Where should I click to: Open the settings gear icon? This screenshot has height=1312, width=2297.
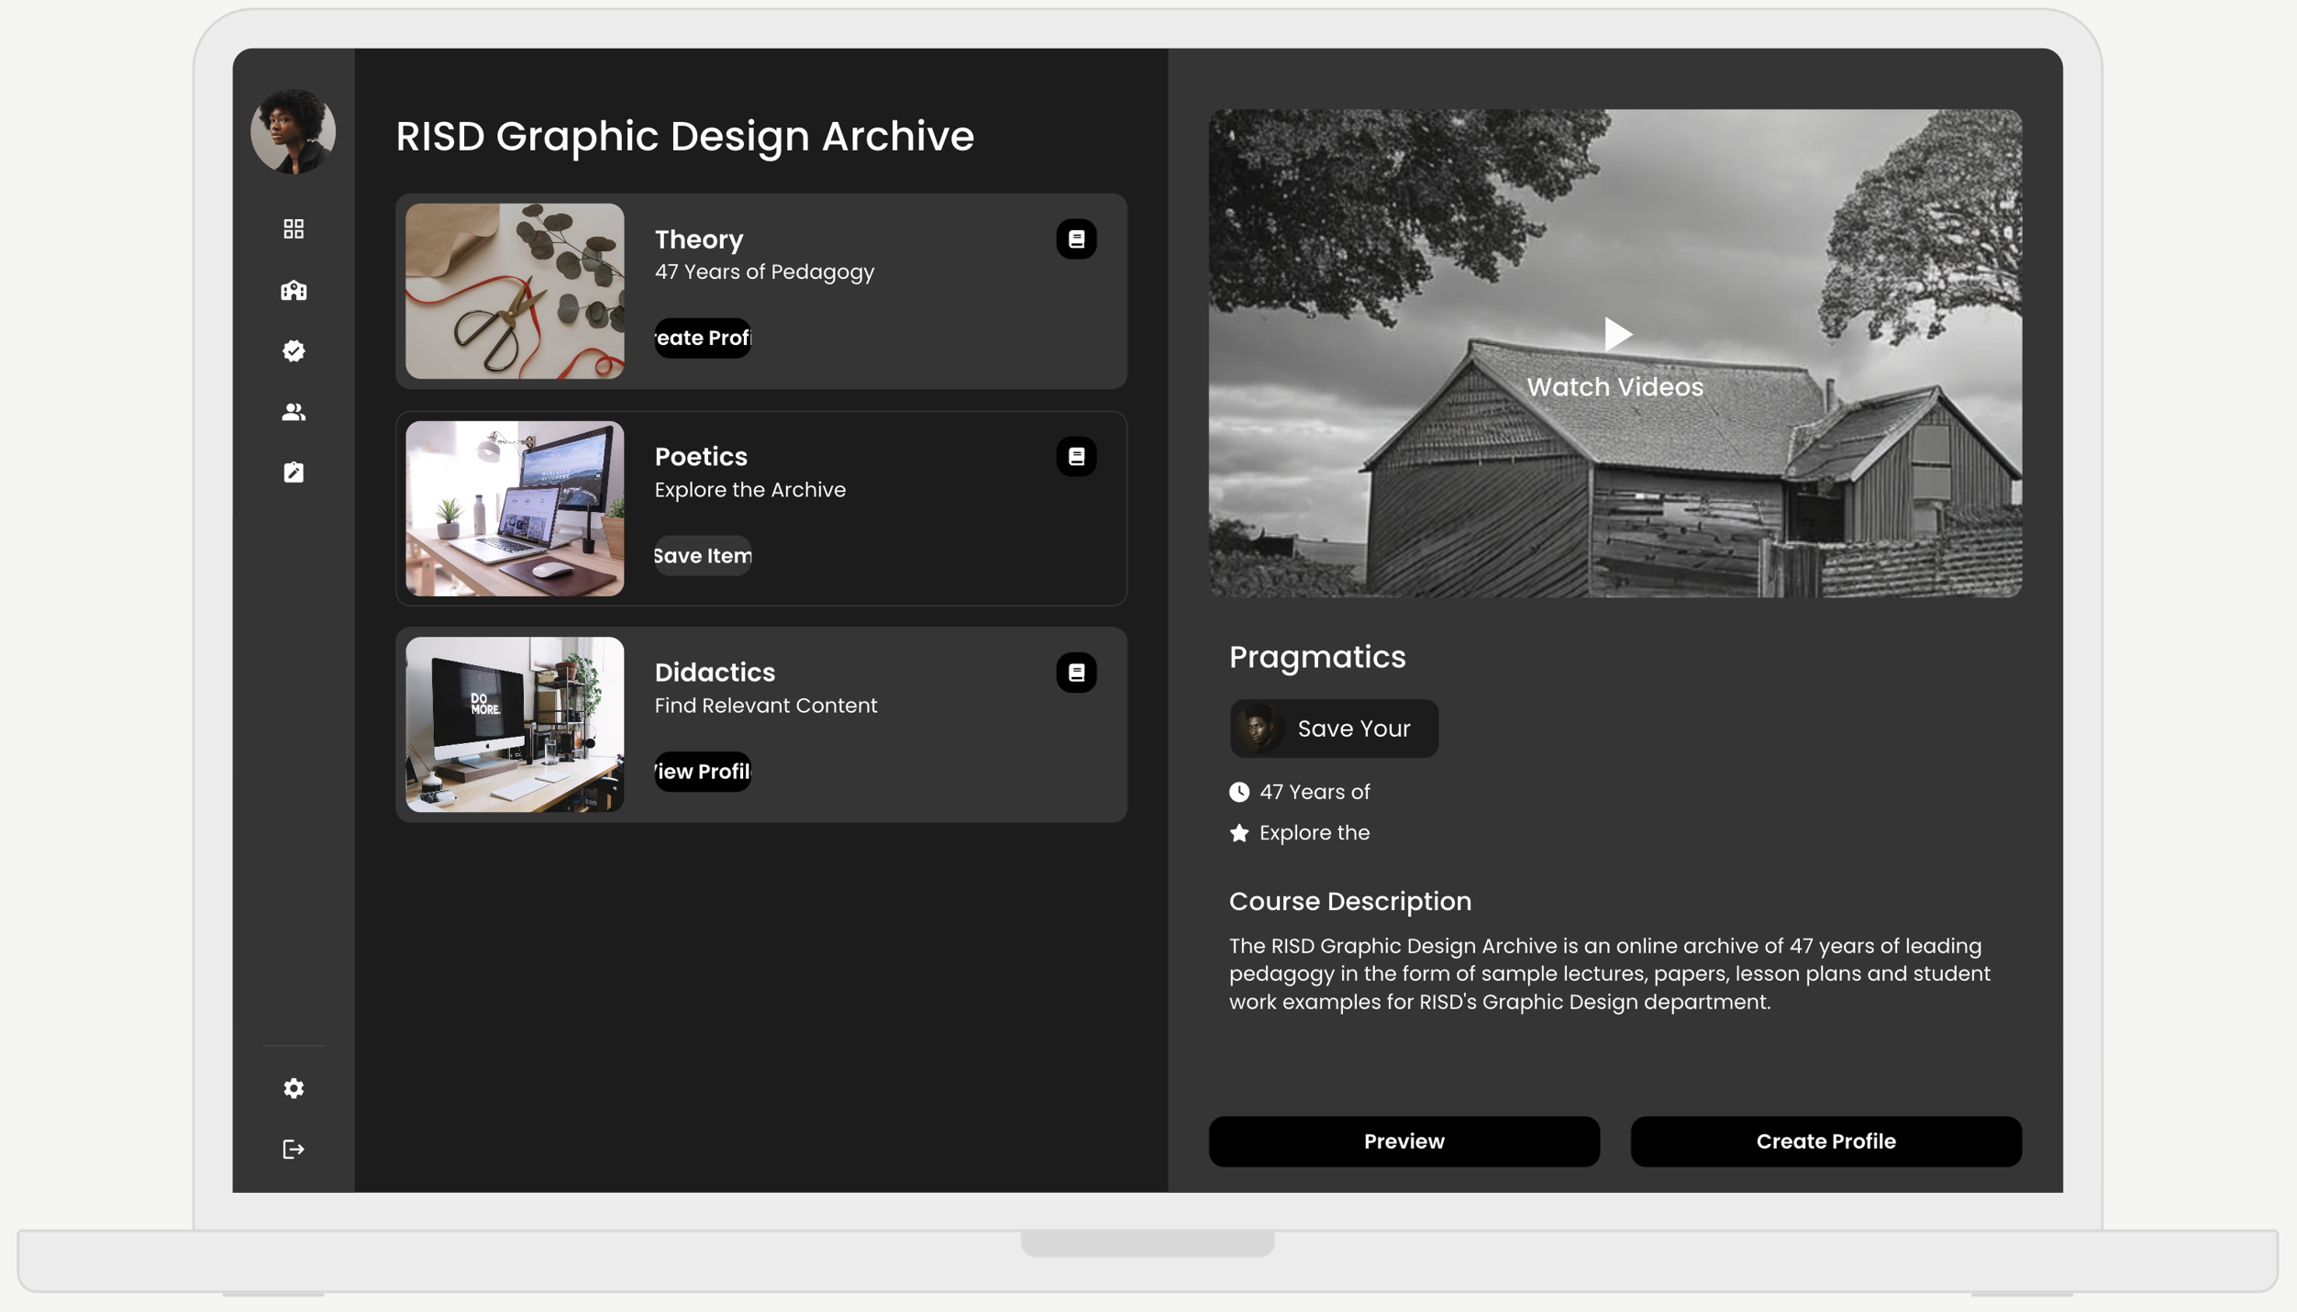[x=294, y=1088]
